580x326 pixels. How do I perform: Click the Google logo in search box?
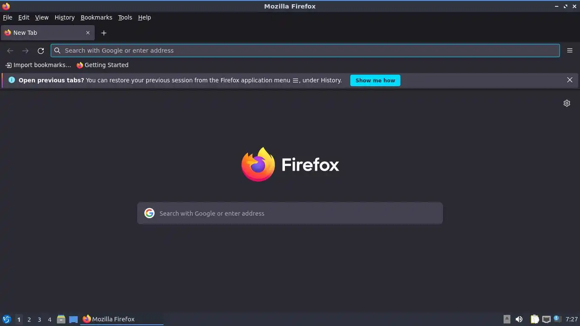149,213
